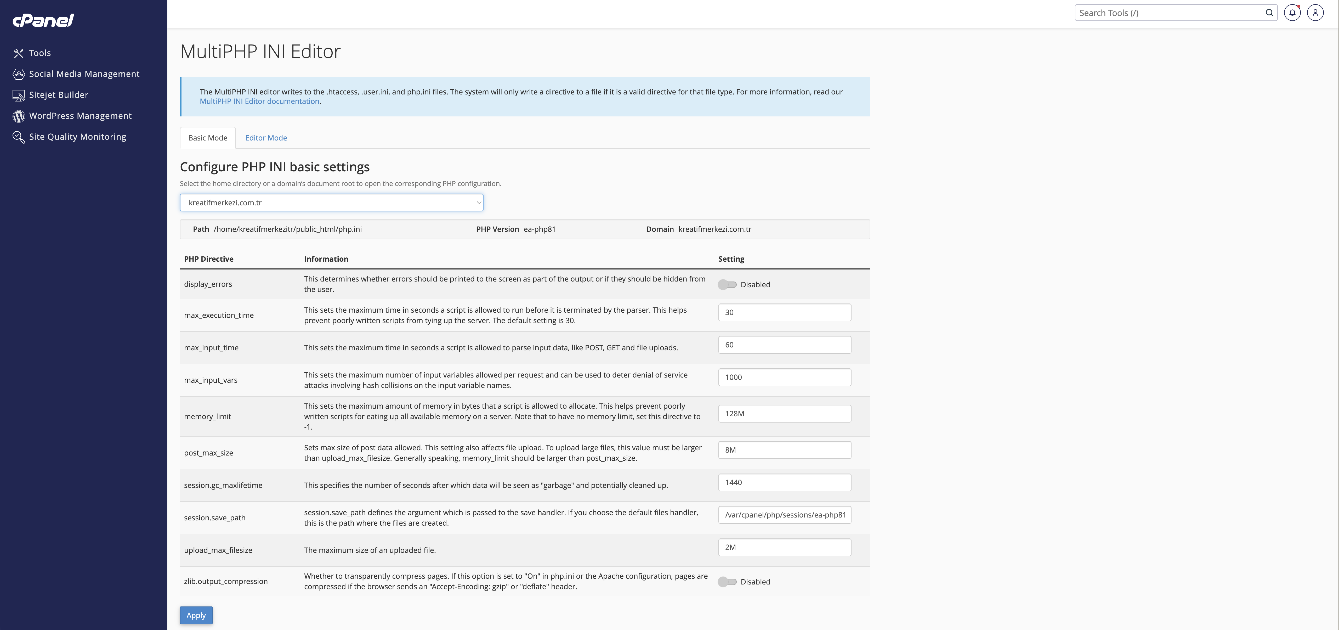Viewport: 1339px width, 630px height.
Task: Click the php.ini path text
Action: click(x=287, y=229)
